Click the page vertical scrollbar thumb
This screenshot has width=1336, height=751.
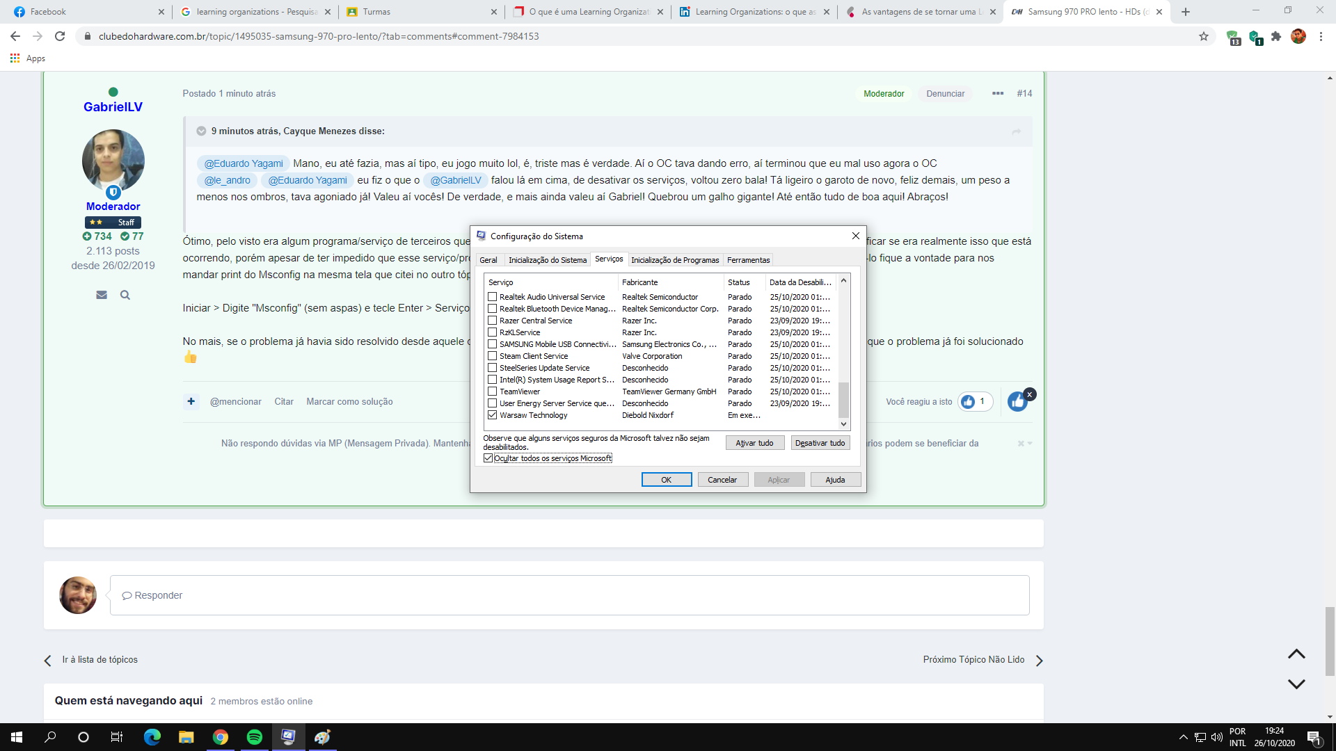[x=1330, y=641]
